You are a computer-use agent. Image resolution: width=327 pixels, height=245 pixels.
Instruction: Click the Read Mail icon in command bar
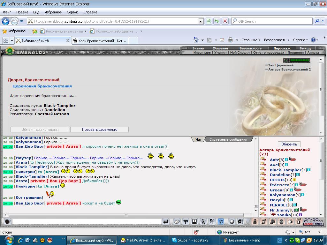[222, 40]
